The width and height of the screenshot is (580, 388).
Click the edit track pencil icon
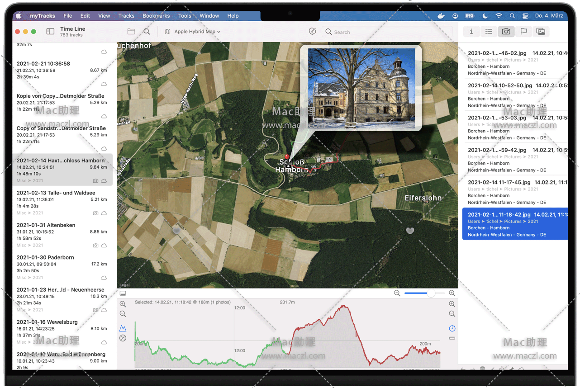(x=312, y=31)
